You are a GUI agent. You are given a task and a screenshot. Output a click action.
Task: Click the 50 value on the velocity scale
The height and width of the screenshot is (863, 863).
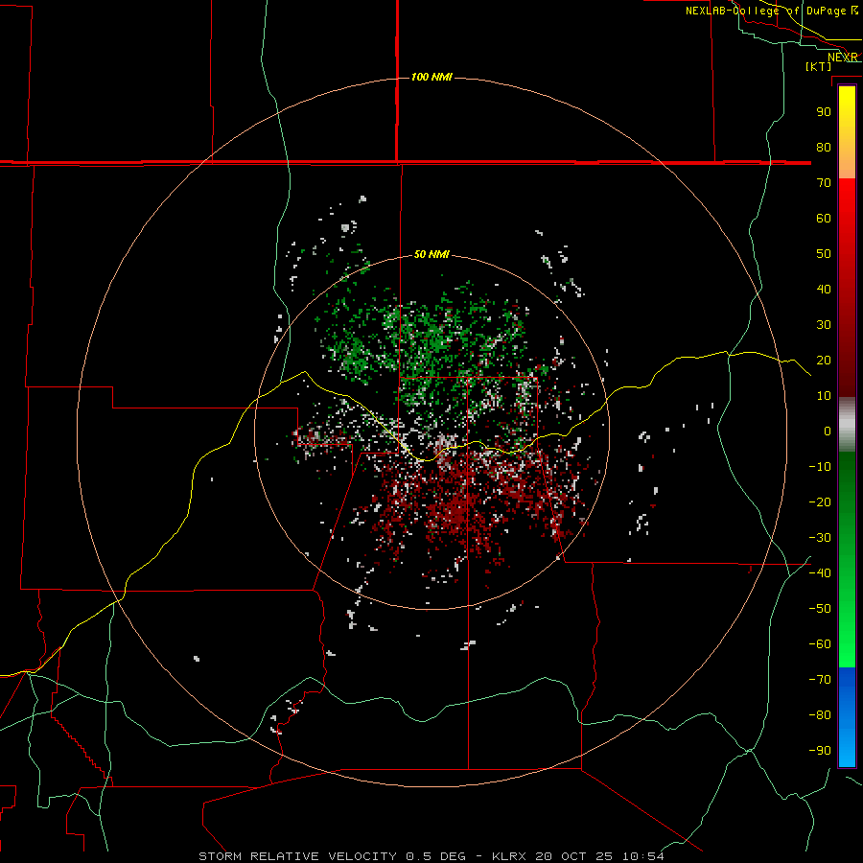coord(824,254)
